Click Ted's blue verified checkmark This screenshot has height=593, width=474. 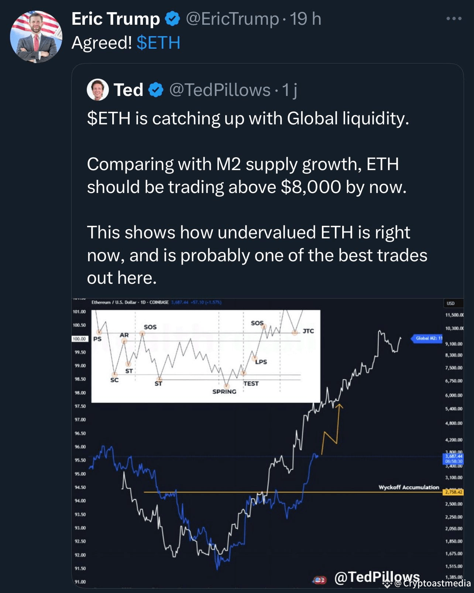point(156,90)
